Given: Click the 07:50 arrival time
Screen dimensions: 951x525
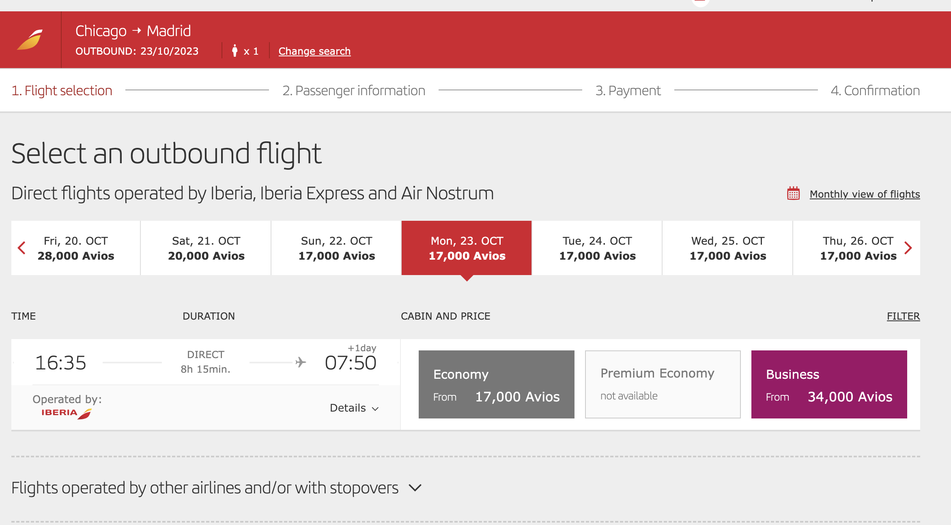Looking at the screenshot, I should pyautogui.click(x=351, y=363).
